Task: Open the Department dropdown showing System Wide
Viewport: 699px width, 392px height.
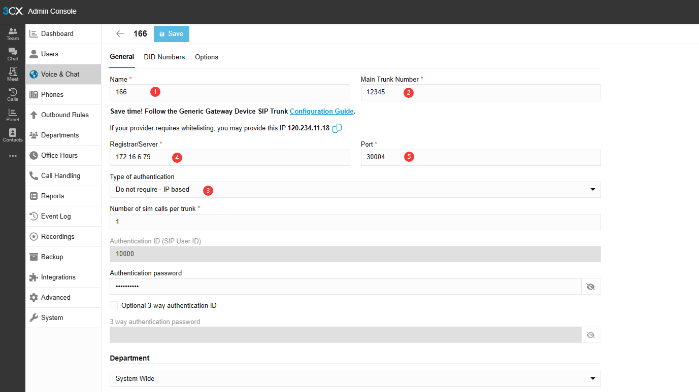Action: [x=355, y=379]
